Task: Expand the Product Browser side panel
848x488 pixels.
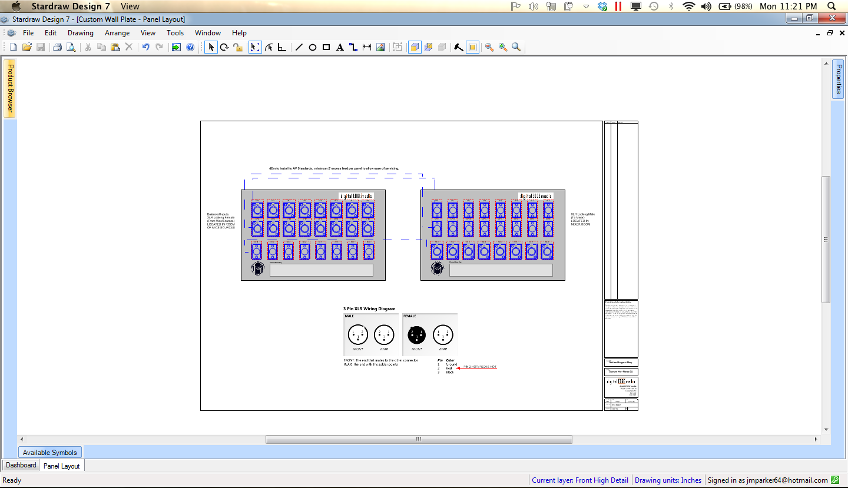Action: pos(10,88)
